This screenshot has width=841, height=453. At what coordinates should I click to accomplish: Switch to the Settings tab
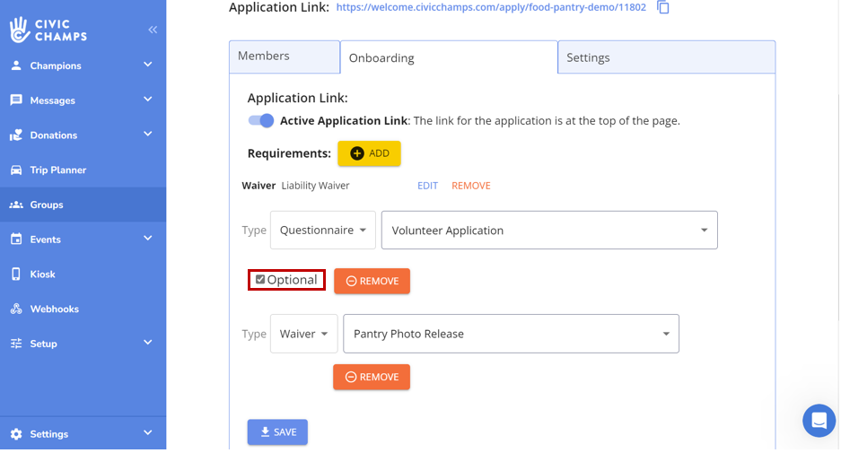pyautogui.click(x=665, y=57)
